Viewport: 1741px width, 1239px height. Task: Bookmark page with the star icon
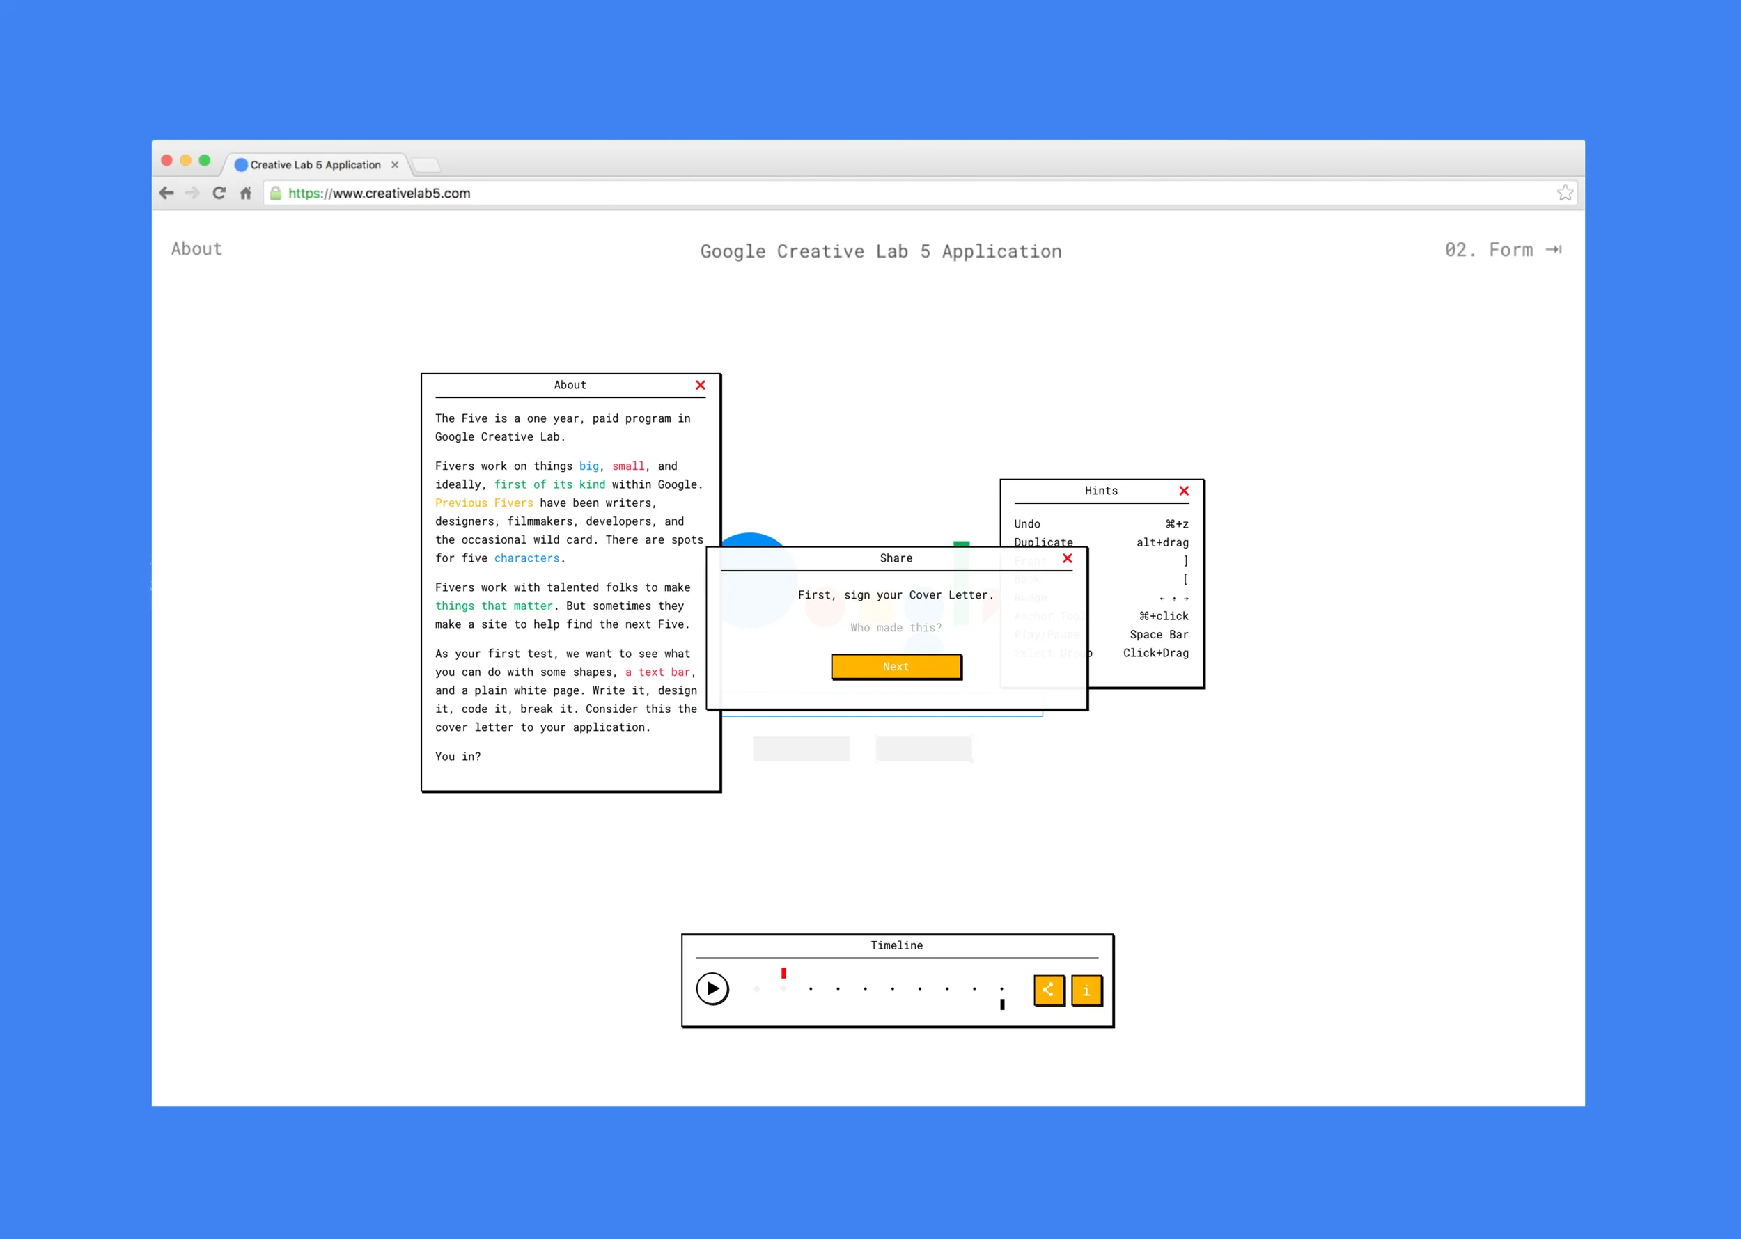tap(1564, 193)
